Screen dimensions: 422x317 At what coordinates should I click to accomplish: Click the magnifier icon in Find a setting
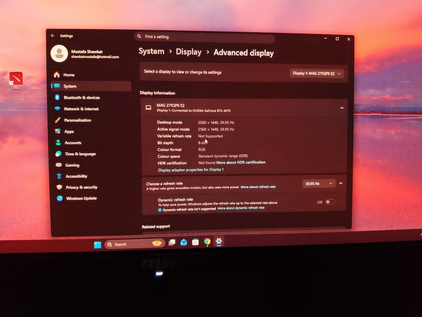click(x=139, y=36)
